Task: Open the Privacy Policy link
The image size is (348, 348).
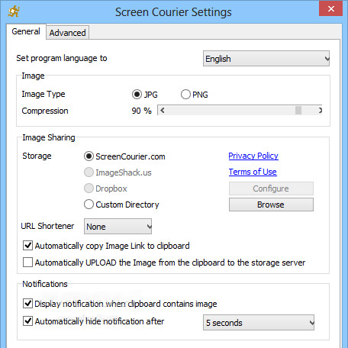Action: click(x=253, y=156)
